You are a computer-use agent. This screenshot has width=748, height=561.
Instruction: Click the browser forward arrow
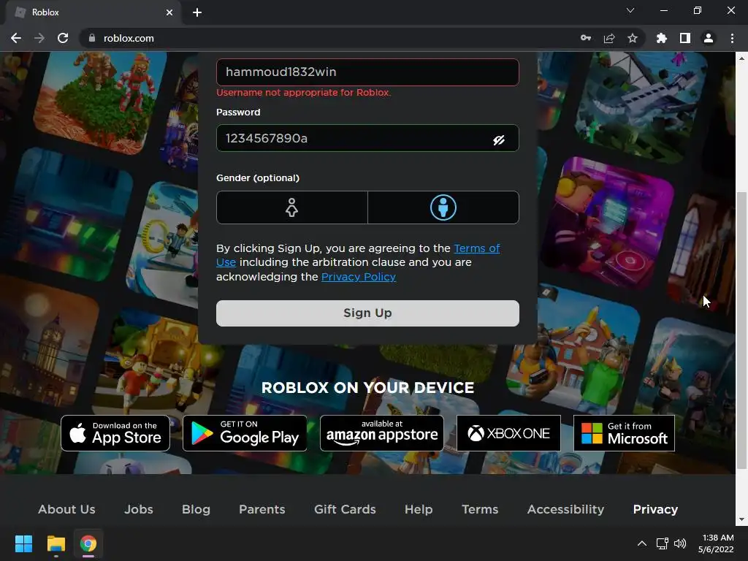[x=39, y=38]
